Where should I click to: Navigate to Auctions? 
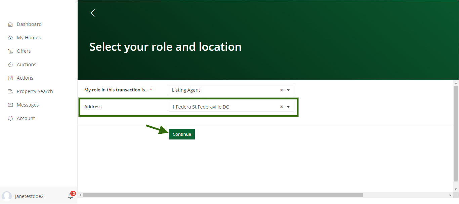pos(27,65)
